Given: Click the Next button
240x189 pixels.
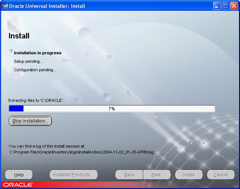Looking at the screenshot, I should click(157, 175).
